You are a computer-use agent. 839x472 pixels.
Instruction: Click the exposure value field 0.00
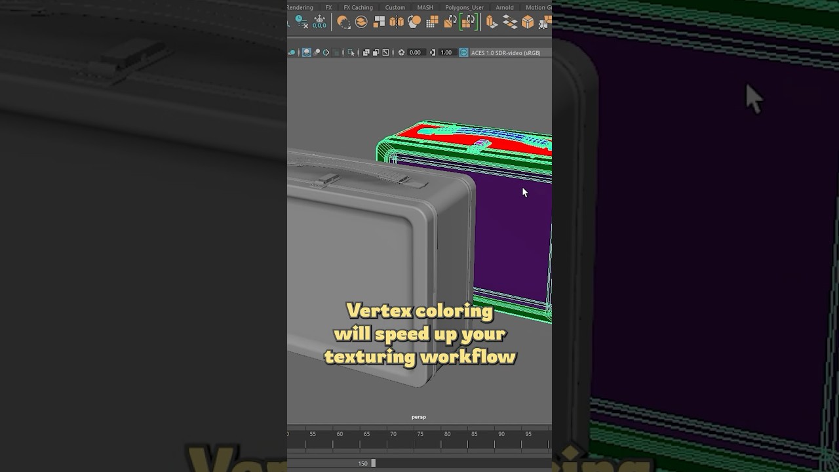click(x=416, y=52)
